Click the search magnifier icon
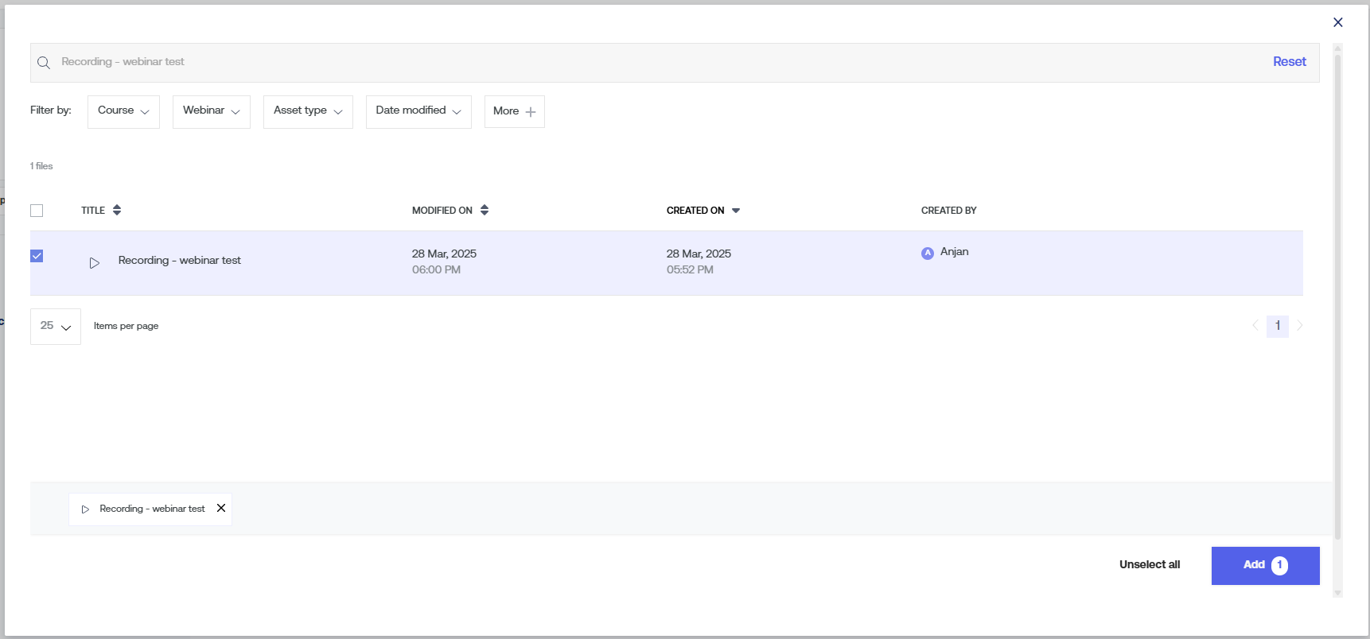Image resolution: width=1370 pixels, height=639 pixels. click(44, 63)
